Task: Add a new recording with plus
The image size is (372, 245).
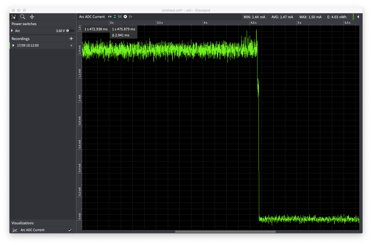Action: [x=71, y=39]
